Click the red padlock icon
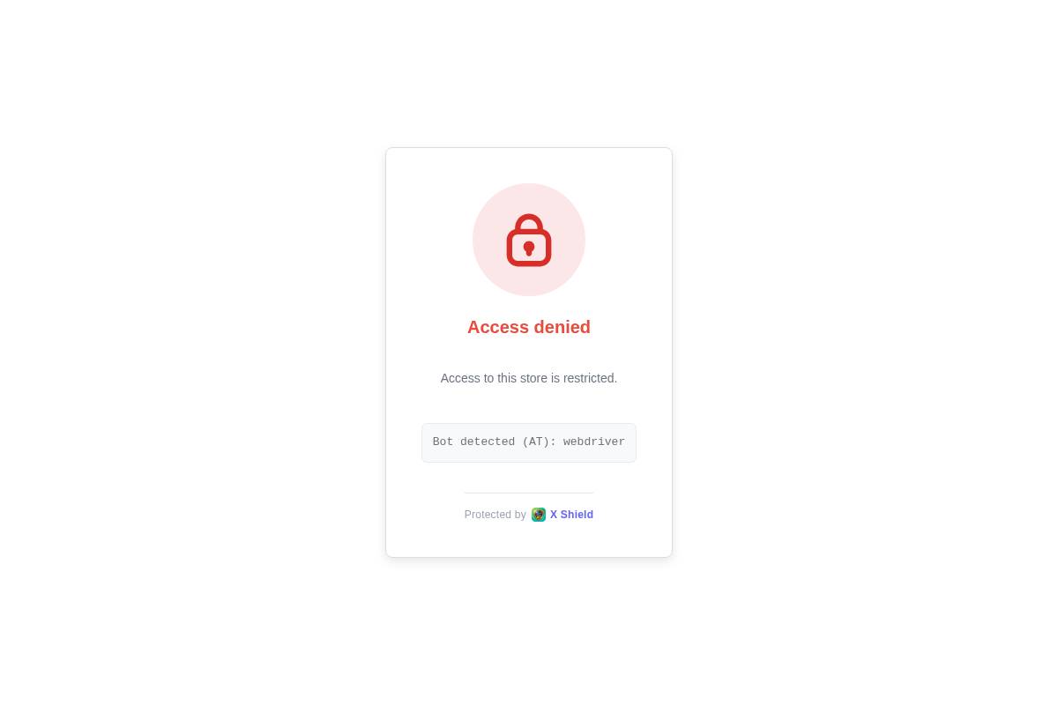Viewport: 1058px width, 705px height. tap(529, 240)
